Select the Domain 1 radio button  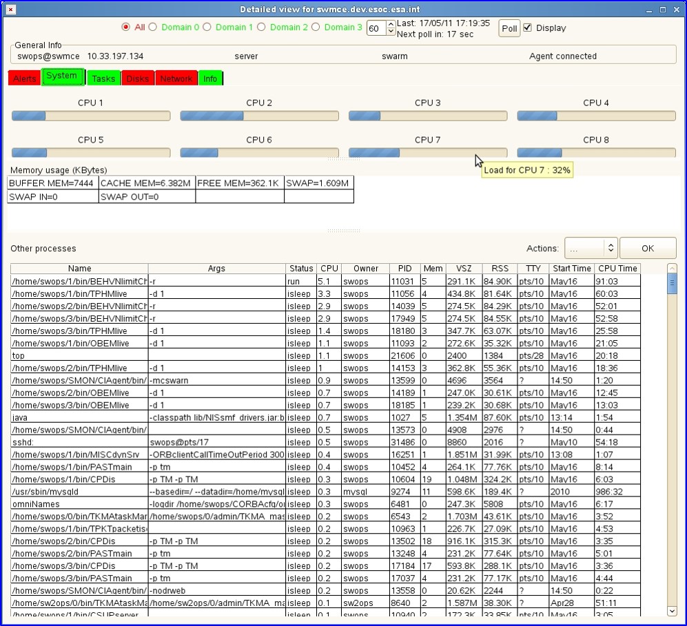click(207, 27)
